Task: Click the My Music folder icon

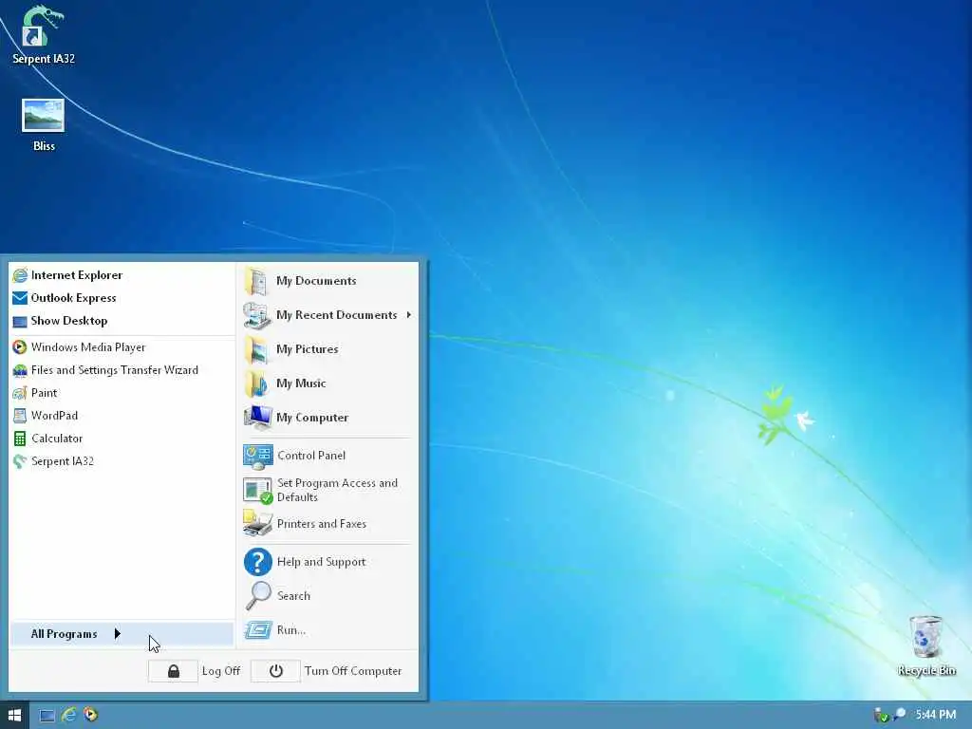Action: pyautogui.click(x=256, y=383)
